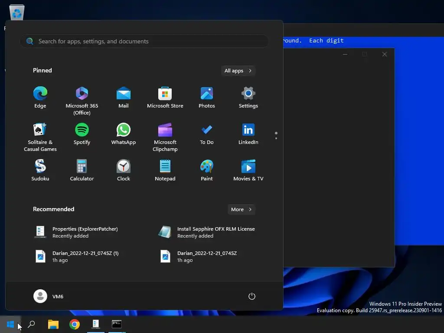
Task: Launch Google Chrome from the taskbar
Action: (75, 324)
